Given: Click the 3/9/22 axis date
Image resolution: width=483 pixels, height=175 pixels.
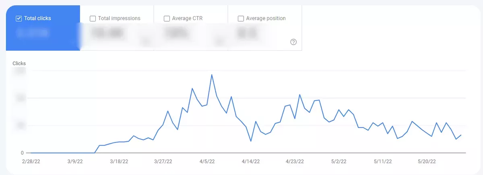Looking at the screenshot, I should pyautogui.click(x=75, y=162).
